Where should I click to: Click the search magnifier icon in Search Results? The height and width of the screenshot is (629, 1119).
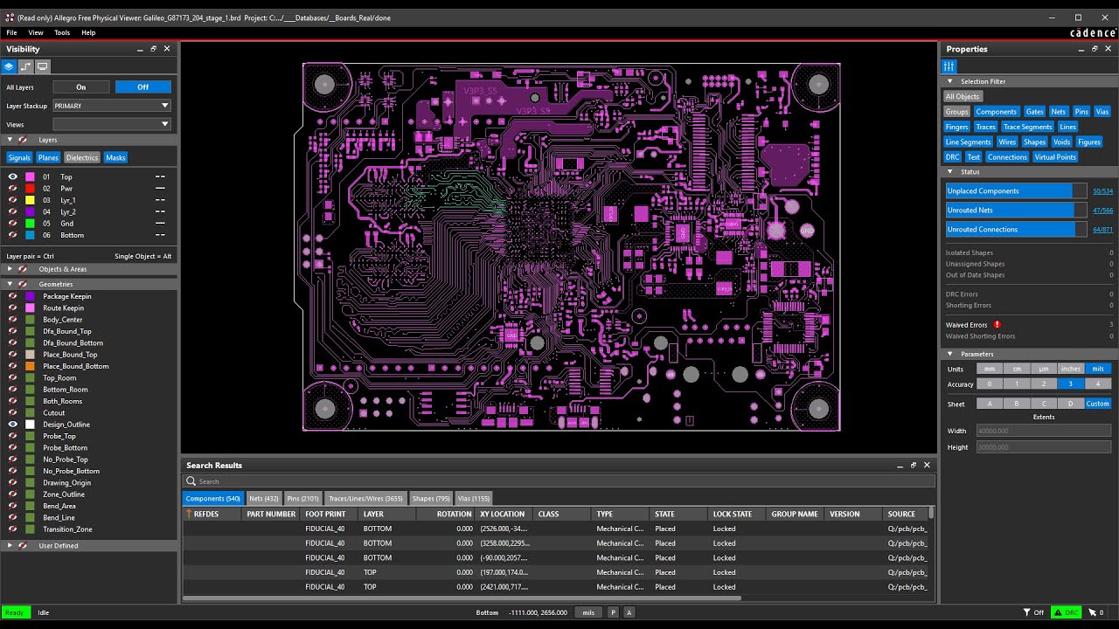point(191,481)
